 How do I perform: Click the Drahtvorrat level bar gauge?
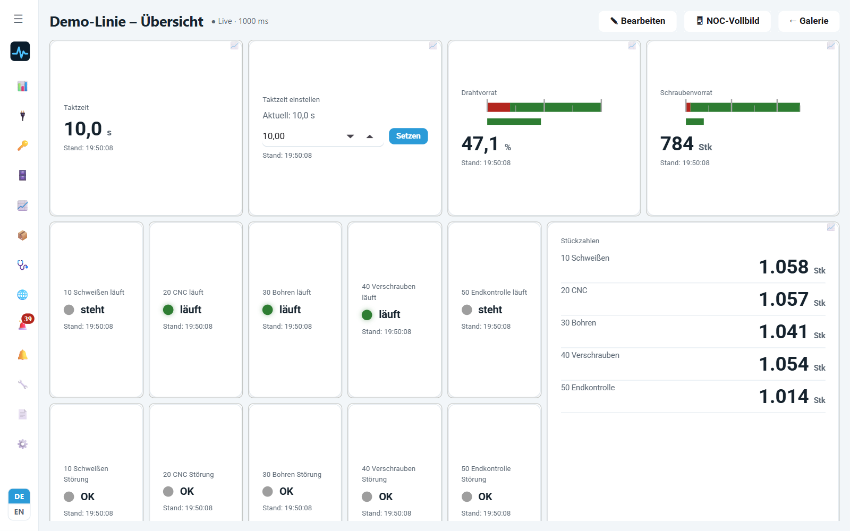tap(544, 112)
